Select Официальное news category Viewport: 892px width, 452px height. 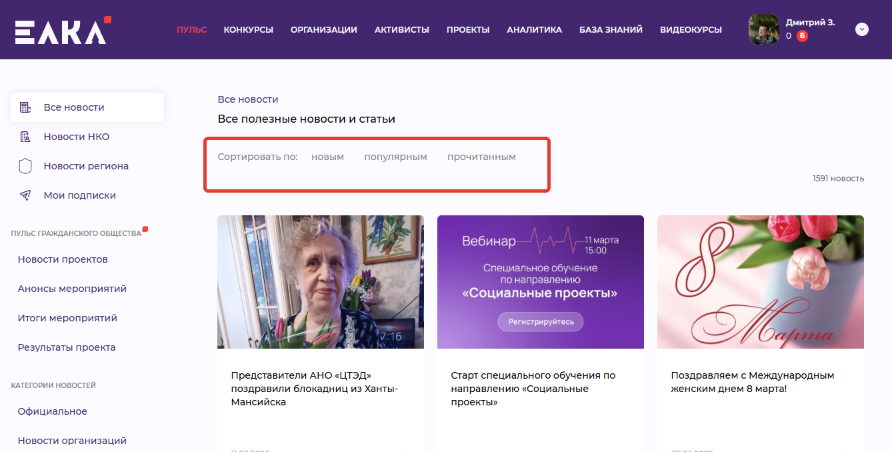coord(53,411)
